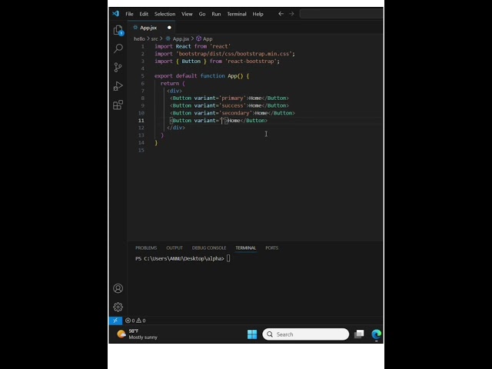Click the closing div tag on line 12
Screen dimensions: 492x369
(x=176, y=128)
